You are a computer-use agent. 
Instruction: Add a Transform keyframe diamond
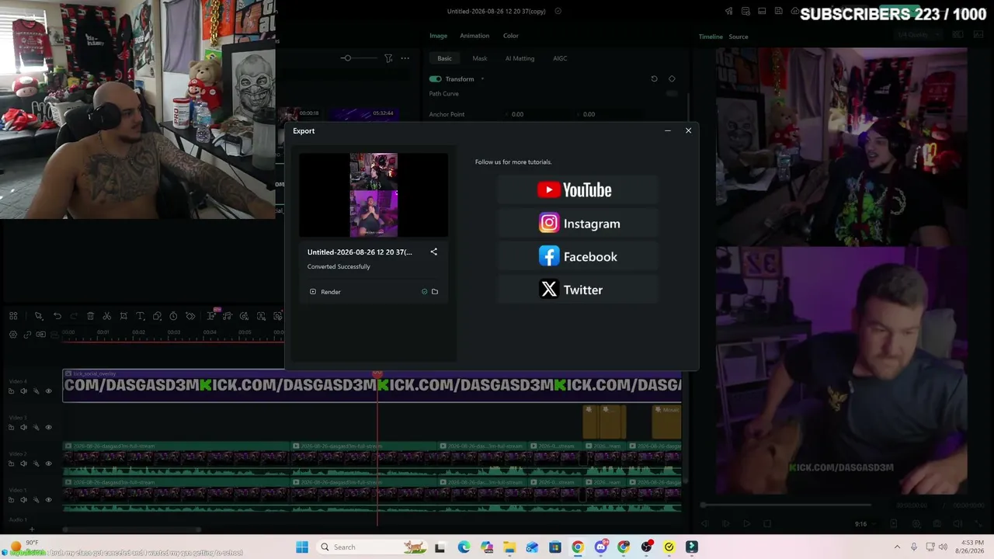point(672,78)
